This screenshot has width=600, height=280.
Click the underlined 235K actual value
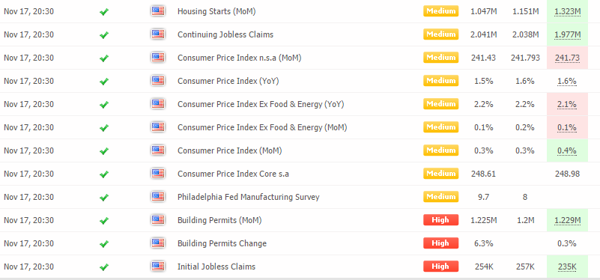[x=568, y=267]
